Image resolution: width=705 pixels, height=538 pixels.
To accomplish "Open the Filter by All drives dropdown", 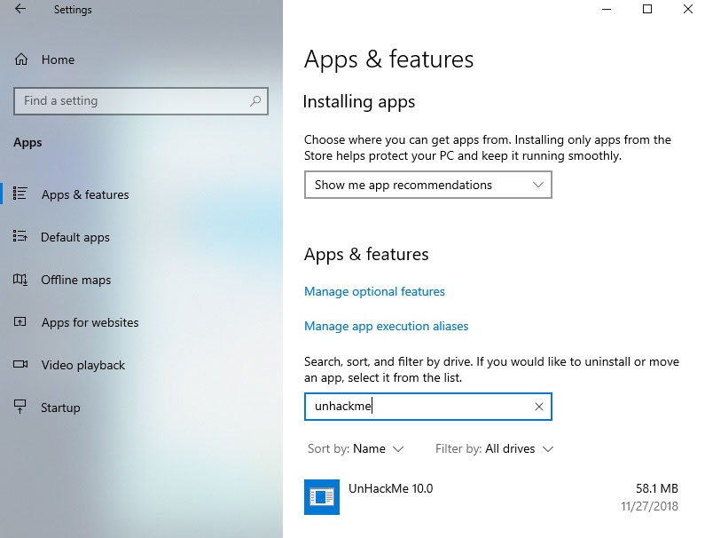I will (494, 449).
